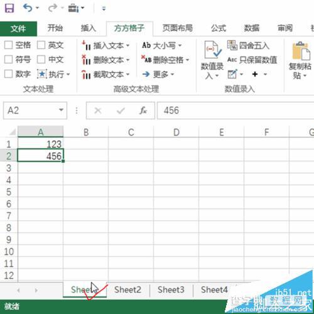This screenshot has width=314, height=314.
Task: Select column A header
Action: point(41,132)
